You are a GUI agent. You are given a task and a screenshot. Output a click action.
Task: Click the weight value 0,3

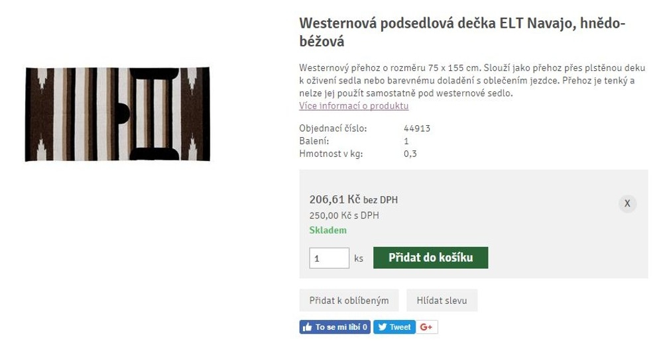click(x=410, y=154)
